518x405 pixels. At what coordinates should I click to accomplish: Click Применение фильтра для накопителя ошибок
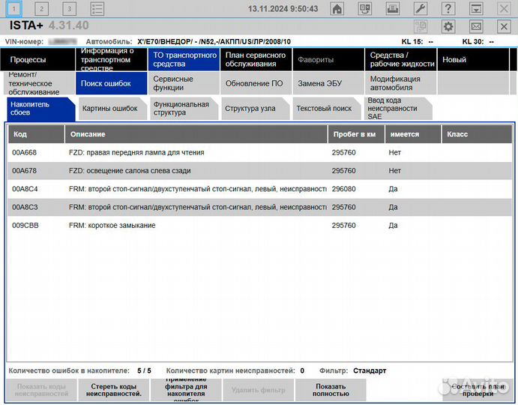(x=186, y=390)
